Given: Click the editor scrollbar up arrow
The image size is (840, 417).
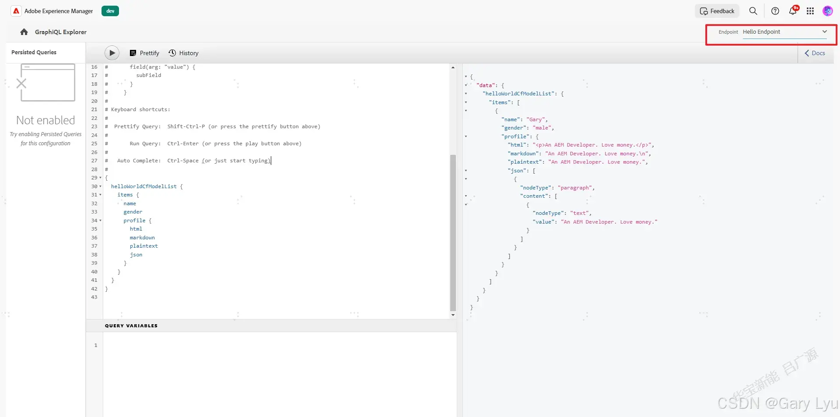Looking at the screenshot, I should [453, 67].
